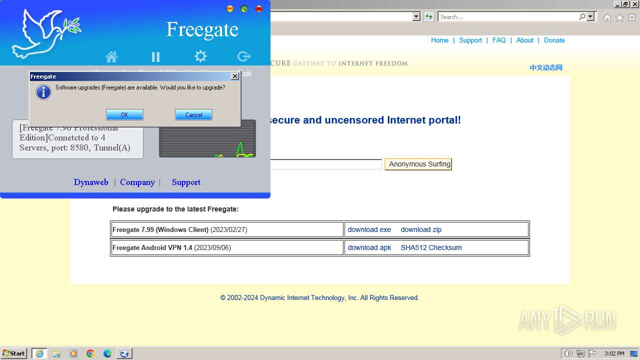This screenshot has height=360, width=640.
Task: Click the Freegate exit arrow icon
Action: 244,56
